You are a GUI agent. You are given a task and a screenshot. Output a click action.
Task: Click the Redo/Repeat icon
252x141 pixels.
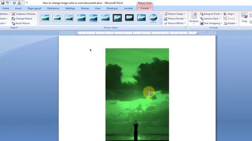(x=14, y=3)
